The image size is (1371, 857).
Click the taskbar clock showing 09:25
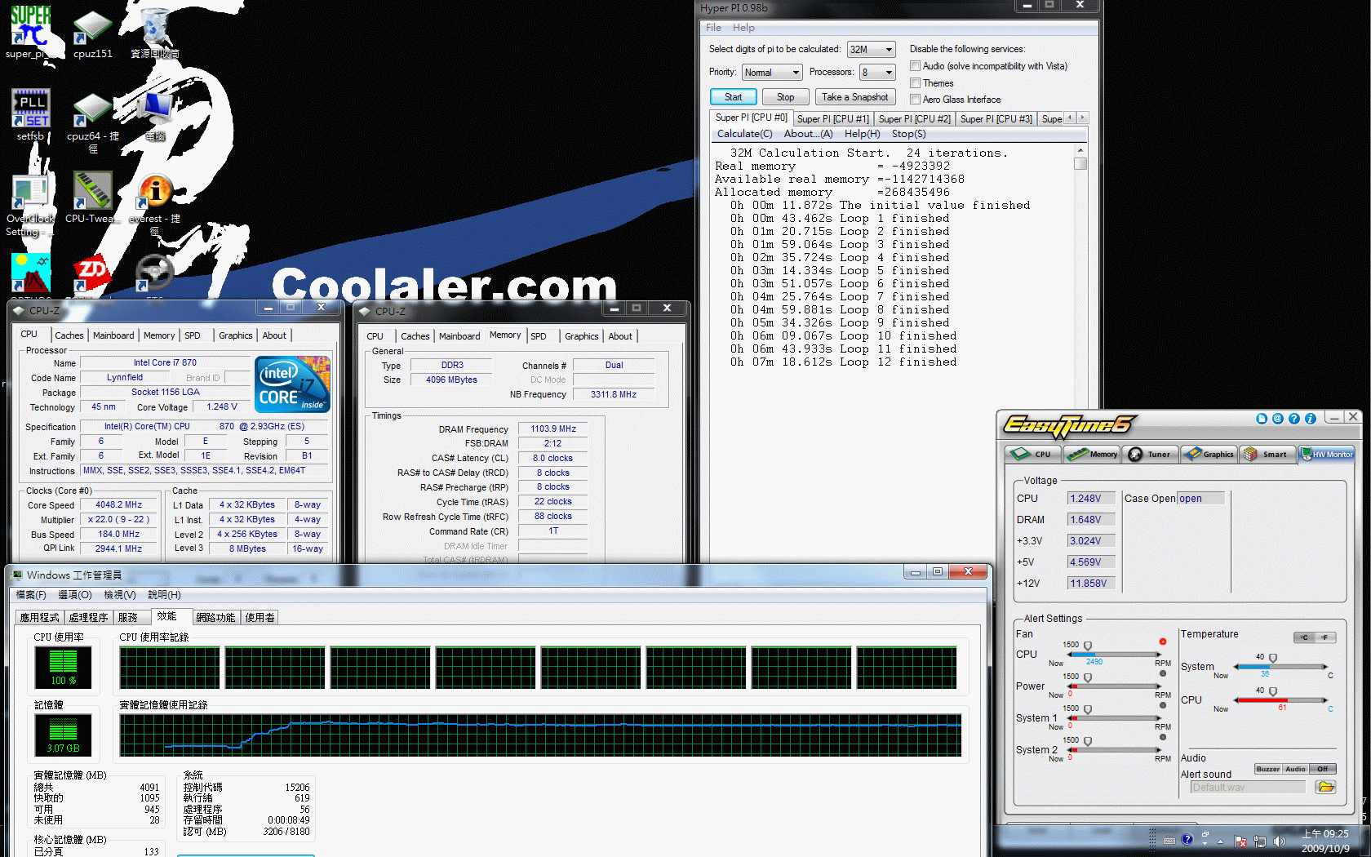[x=1325, y=841]
